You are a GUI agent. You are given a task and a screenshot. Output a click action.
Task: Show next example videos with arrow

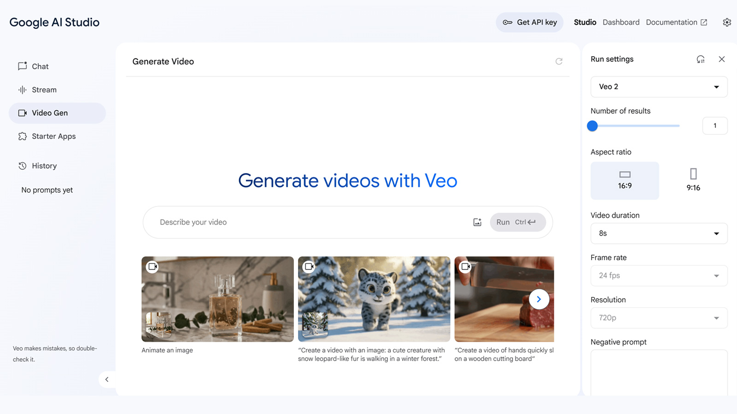[539, 299]
